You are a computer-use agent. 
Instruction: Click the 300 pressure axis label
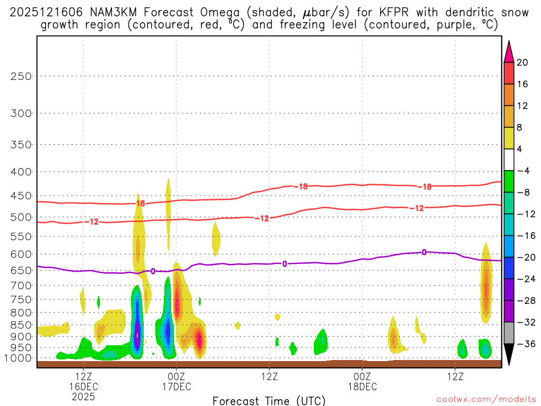pyautogui.click(x=21, y=113)
